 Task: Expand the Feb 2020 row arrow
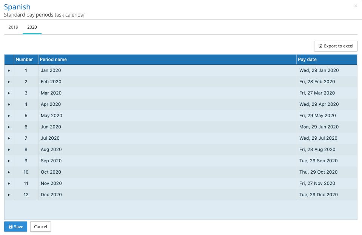click(9, 82)
